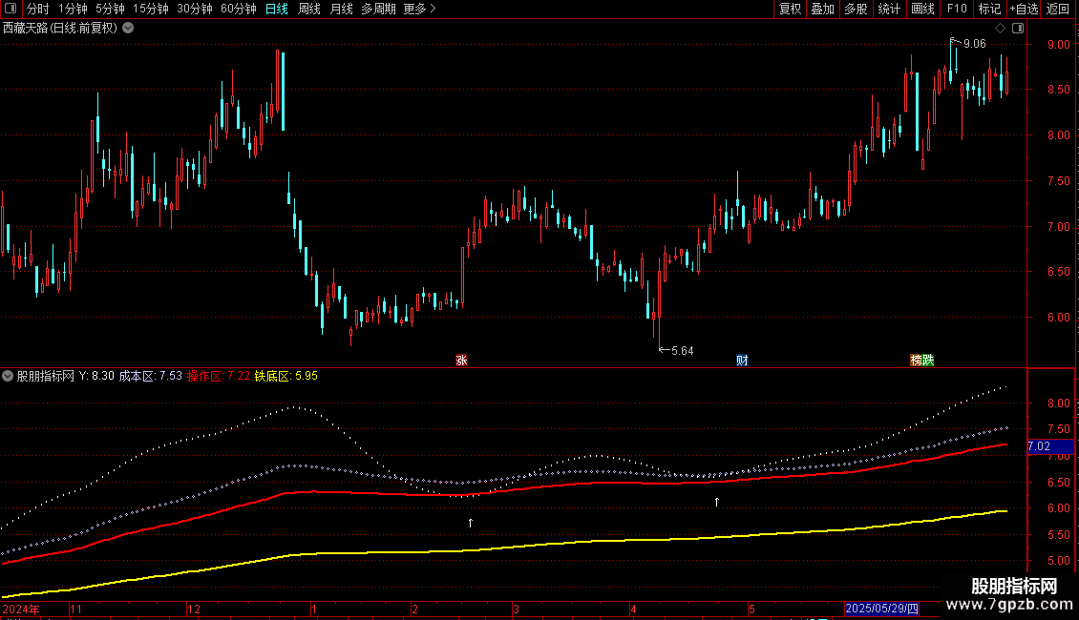
Task: Click the red 涨 event marker
Action: click(462, 361)
